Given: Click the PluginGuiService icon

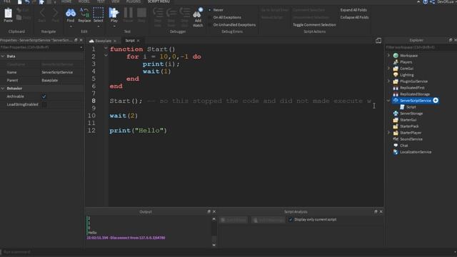Looking at the screenshot, I should pos(396,81).
